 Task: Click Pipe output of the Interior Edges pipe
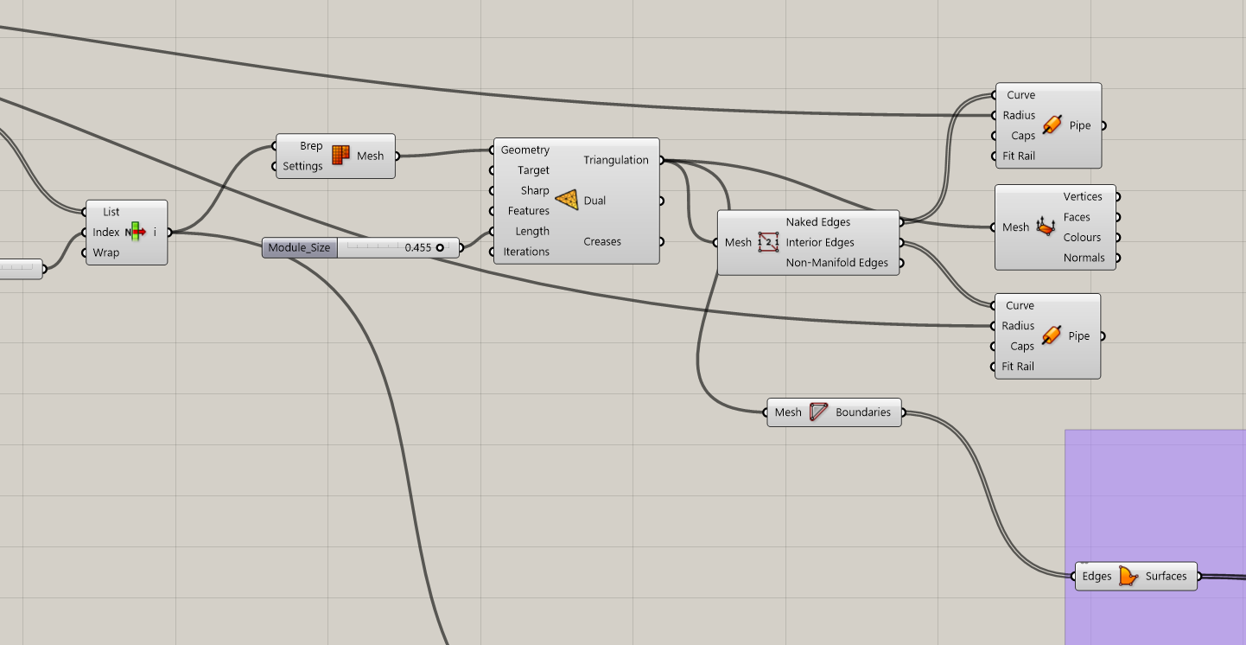[1079, 335]
